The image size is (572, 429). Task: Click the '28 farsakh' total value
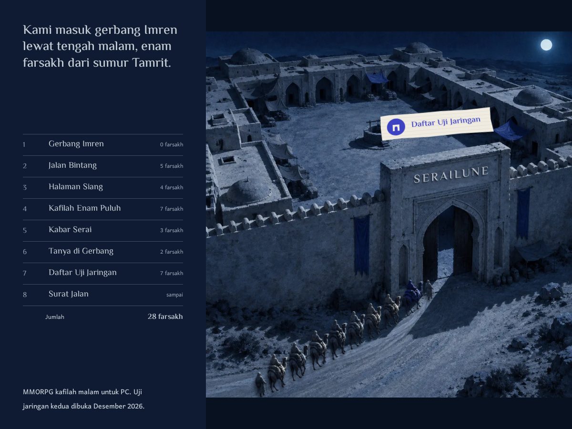click(x=165, y=317)
